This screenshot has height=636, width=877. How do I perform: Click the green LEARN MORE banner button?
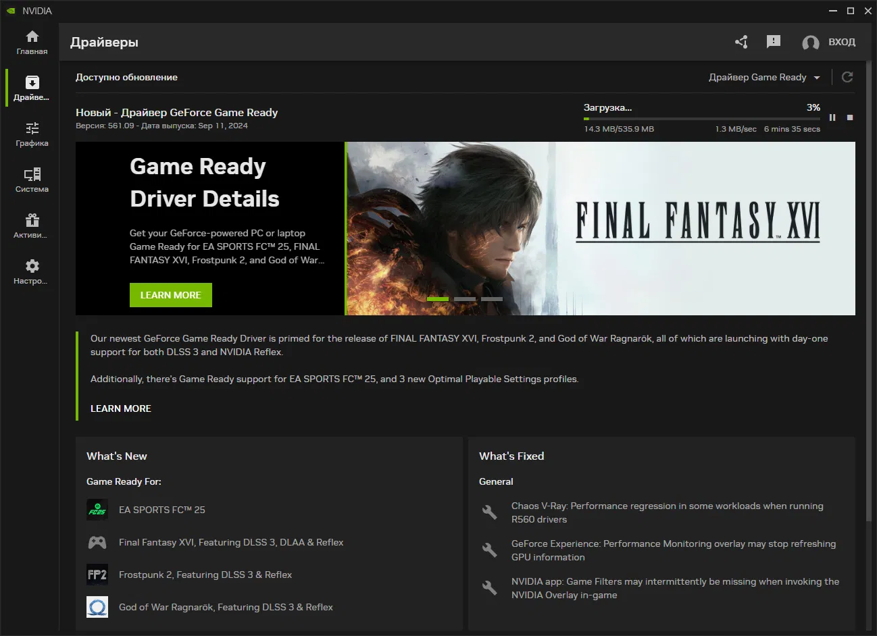point(171,295)
